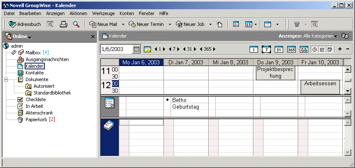Toggle the tasks checkmark pane button
This screenshot has width=355, height=168.
click(322, 49)
